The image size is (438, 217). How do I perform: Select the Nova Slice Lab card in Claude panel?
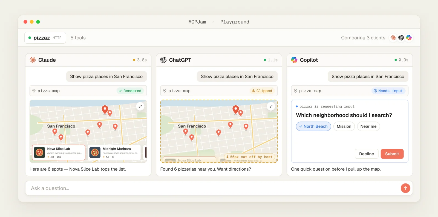coord(59,152)
